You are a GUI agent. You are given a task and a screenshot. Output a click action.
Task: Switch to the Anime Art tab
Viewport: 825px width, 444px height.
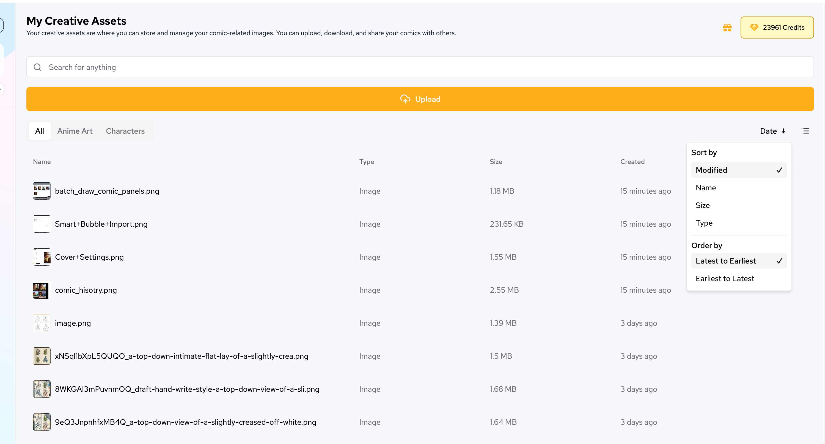(x=75, y=131)
